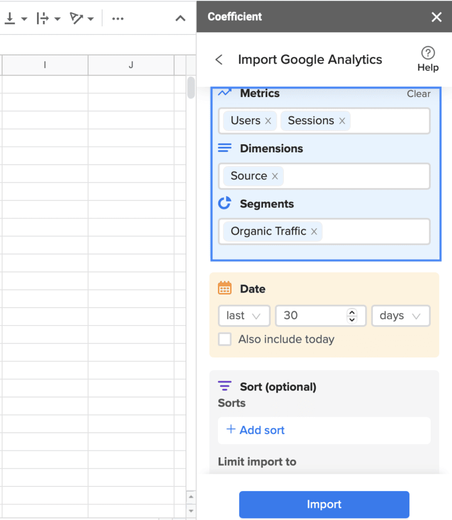Viewport: 452px width, 520px height.
Task: Click the Import button
Action: (x=324, y=504)
